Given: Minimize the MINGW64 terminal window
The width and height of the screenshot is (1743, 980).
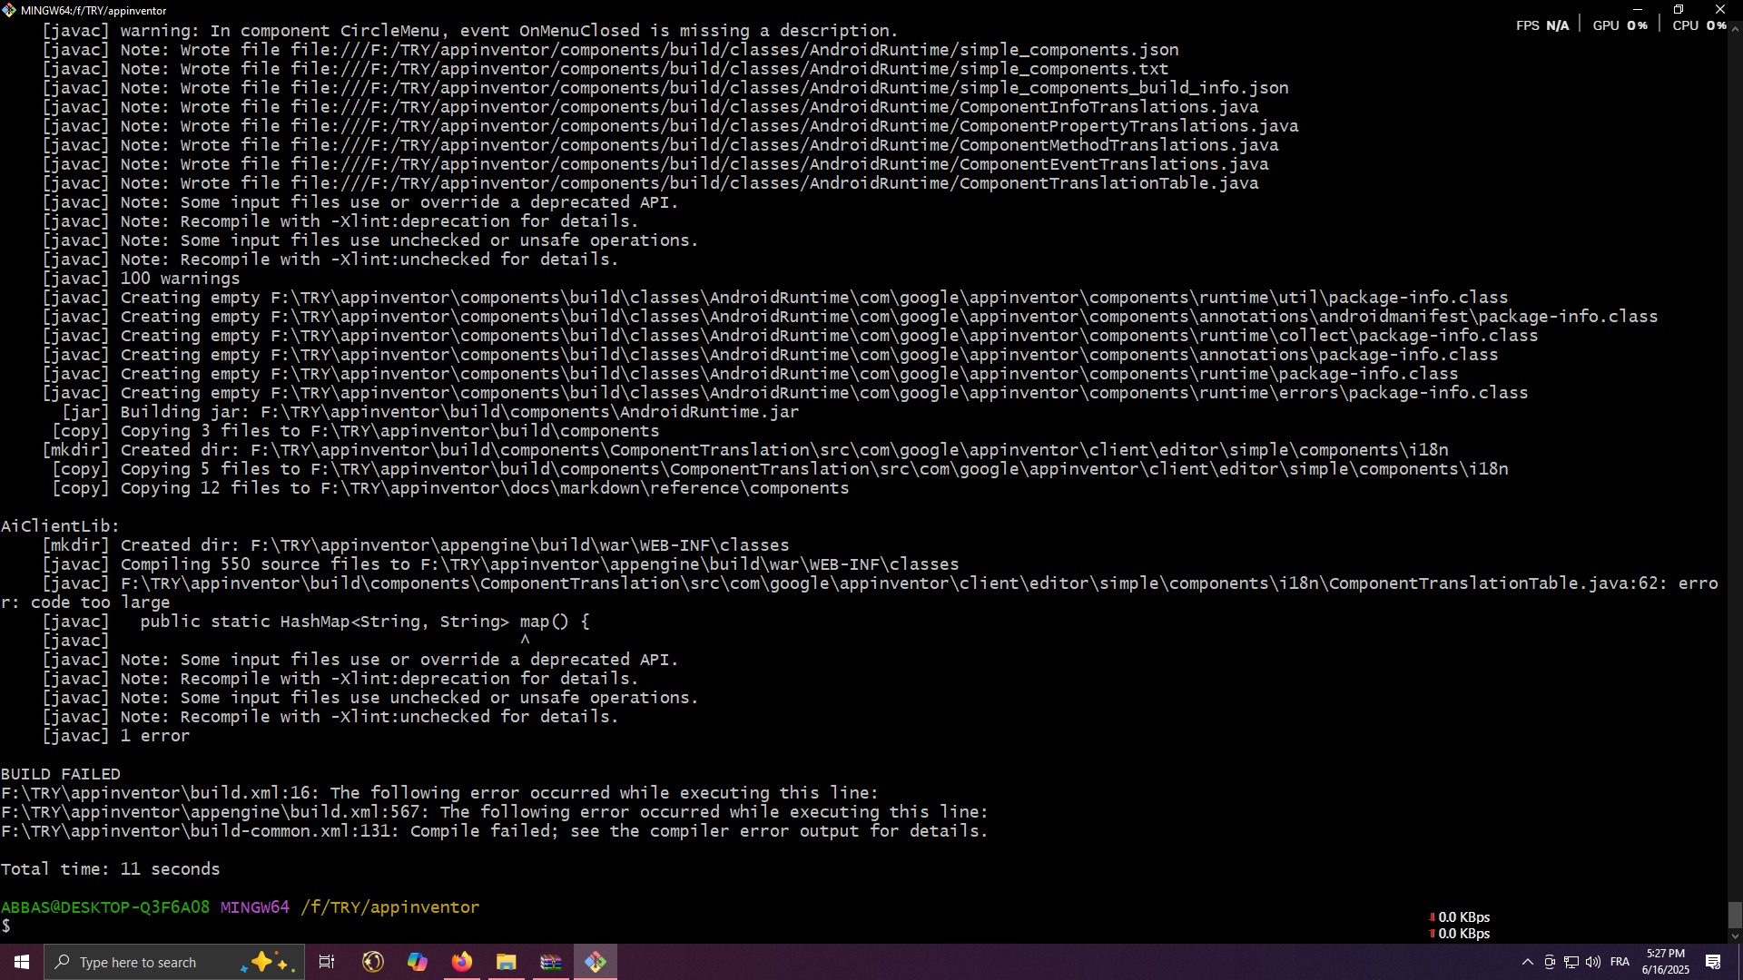Looking at the screenshot, I should tap(1637, 9).
